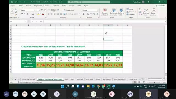Toggle Ajustar texto wrap text

pyautogui.click(x=69, y=10)
